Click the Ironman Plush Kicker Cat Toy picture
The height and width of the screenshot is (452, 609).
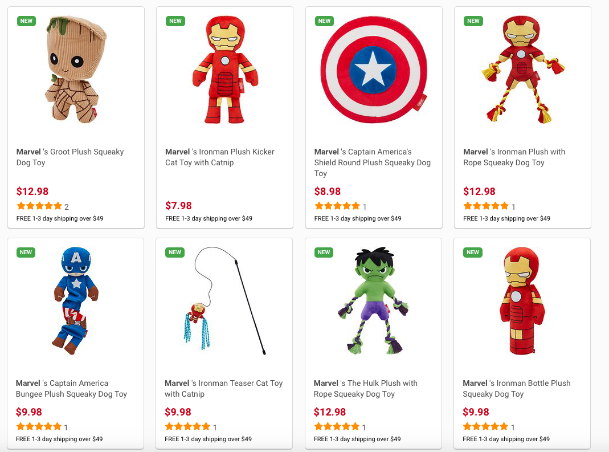click(x=224, y=71)
